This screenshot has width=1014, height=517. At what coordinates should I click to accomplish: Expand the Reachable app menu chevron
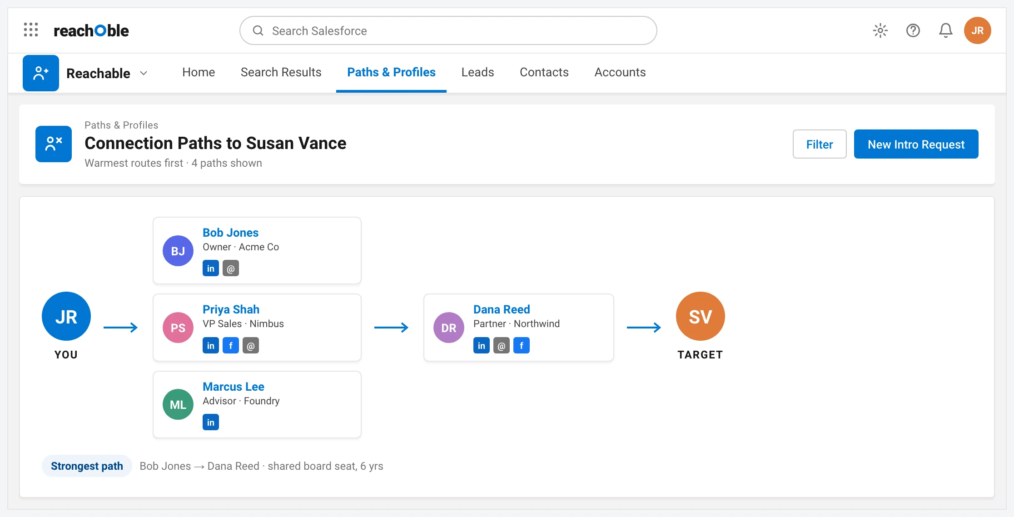[x=144, y=73]
